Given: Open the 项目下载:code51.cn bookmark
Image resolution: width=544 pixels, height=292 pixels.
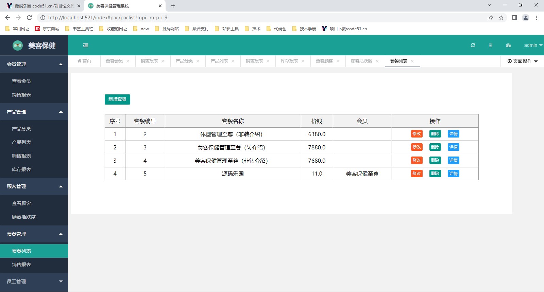Looking at the screenshot, I should click(x=344, y=29).
